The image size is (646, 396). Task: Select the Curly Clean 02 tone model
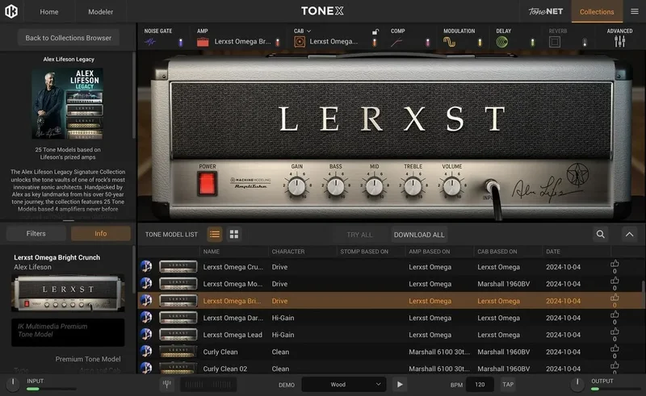(x=391, y=369)
